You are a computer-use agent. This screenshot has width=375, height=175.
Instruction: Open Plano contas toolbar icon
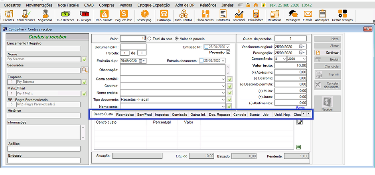pyautogui.click(x=205, y=16)
